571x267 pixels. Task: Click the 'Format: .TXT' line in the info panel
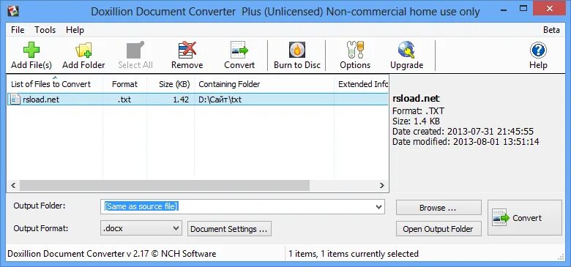(418, 110)
